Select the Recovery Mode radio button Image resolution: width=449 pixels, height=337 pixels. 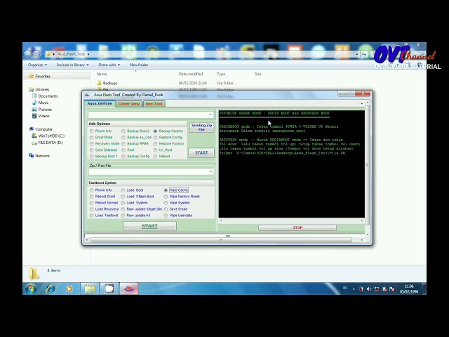(x=92, y=144)
